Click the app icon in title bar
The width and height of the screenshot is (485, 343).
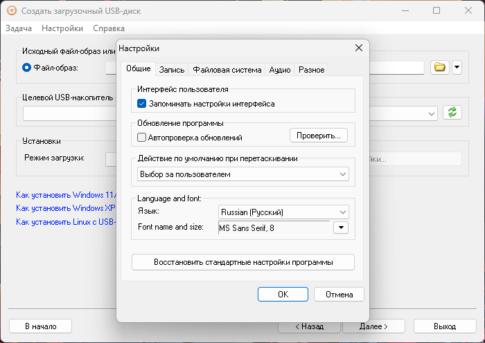pos(12,11)
